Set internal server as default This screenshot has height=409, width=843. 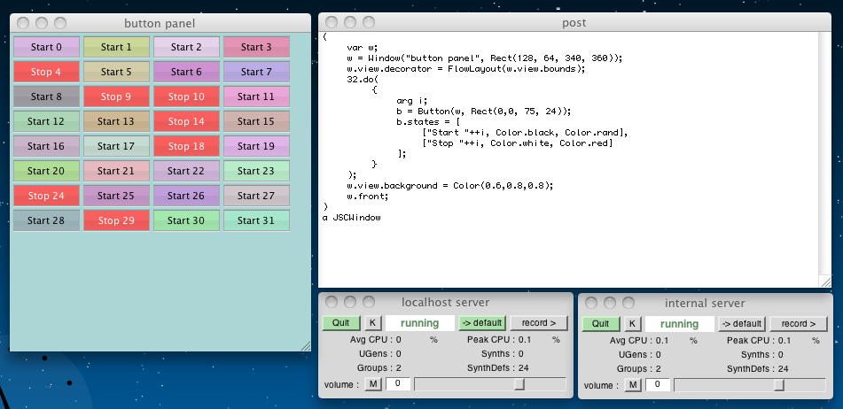[740, 324]
